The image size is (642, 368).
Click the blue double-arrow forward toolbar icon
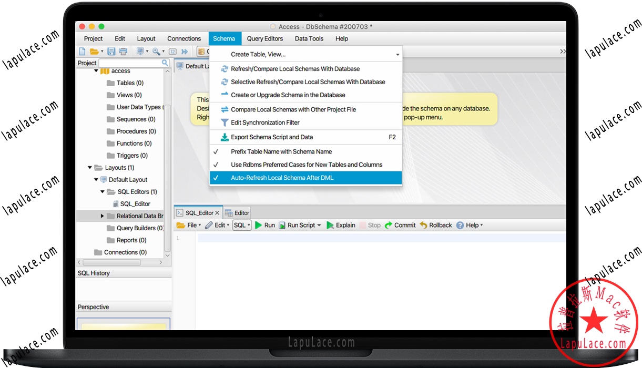185,52
